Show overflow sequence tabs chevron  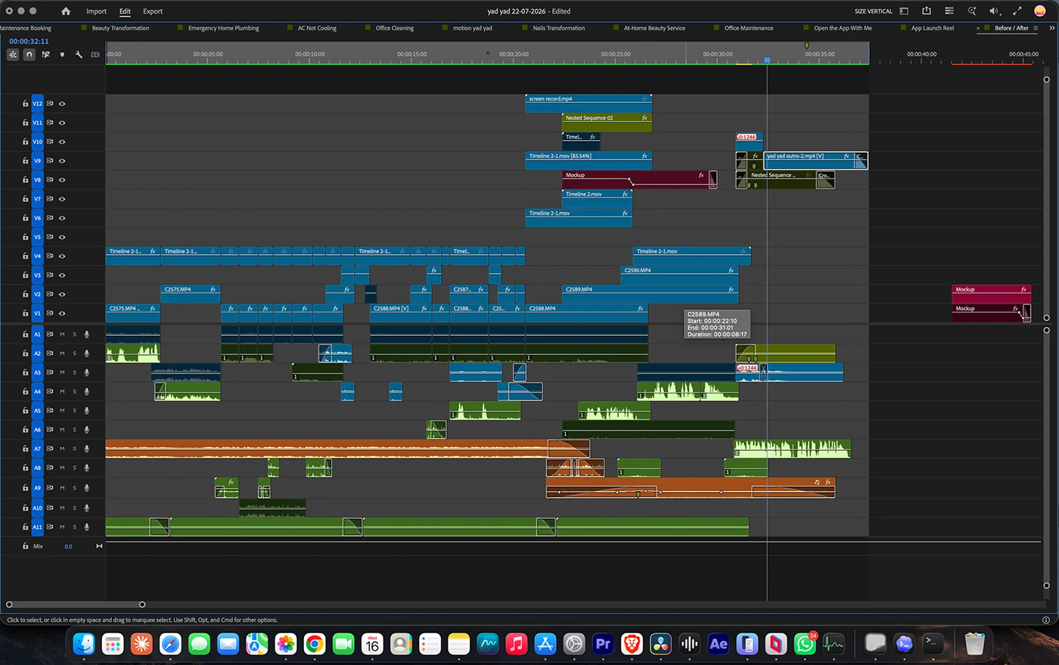coord(1051,28)
